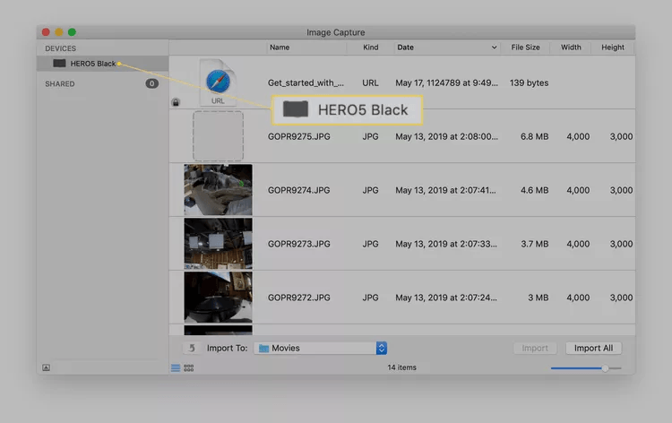The height and width of the screenshot is (423, 672).
Task: Select the GOPR9273.JPG thumbnail
Action: tap(218, 244)
